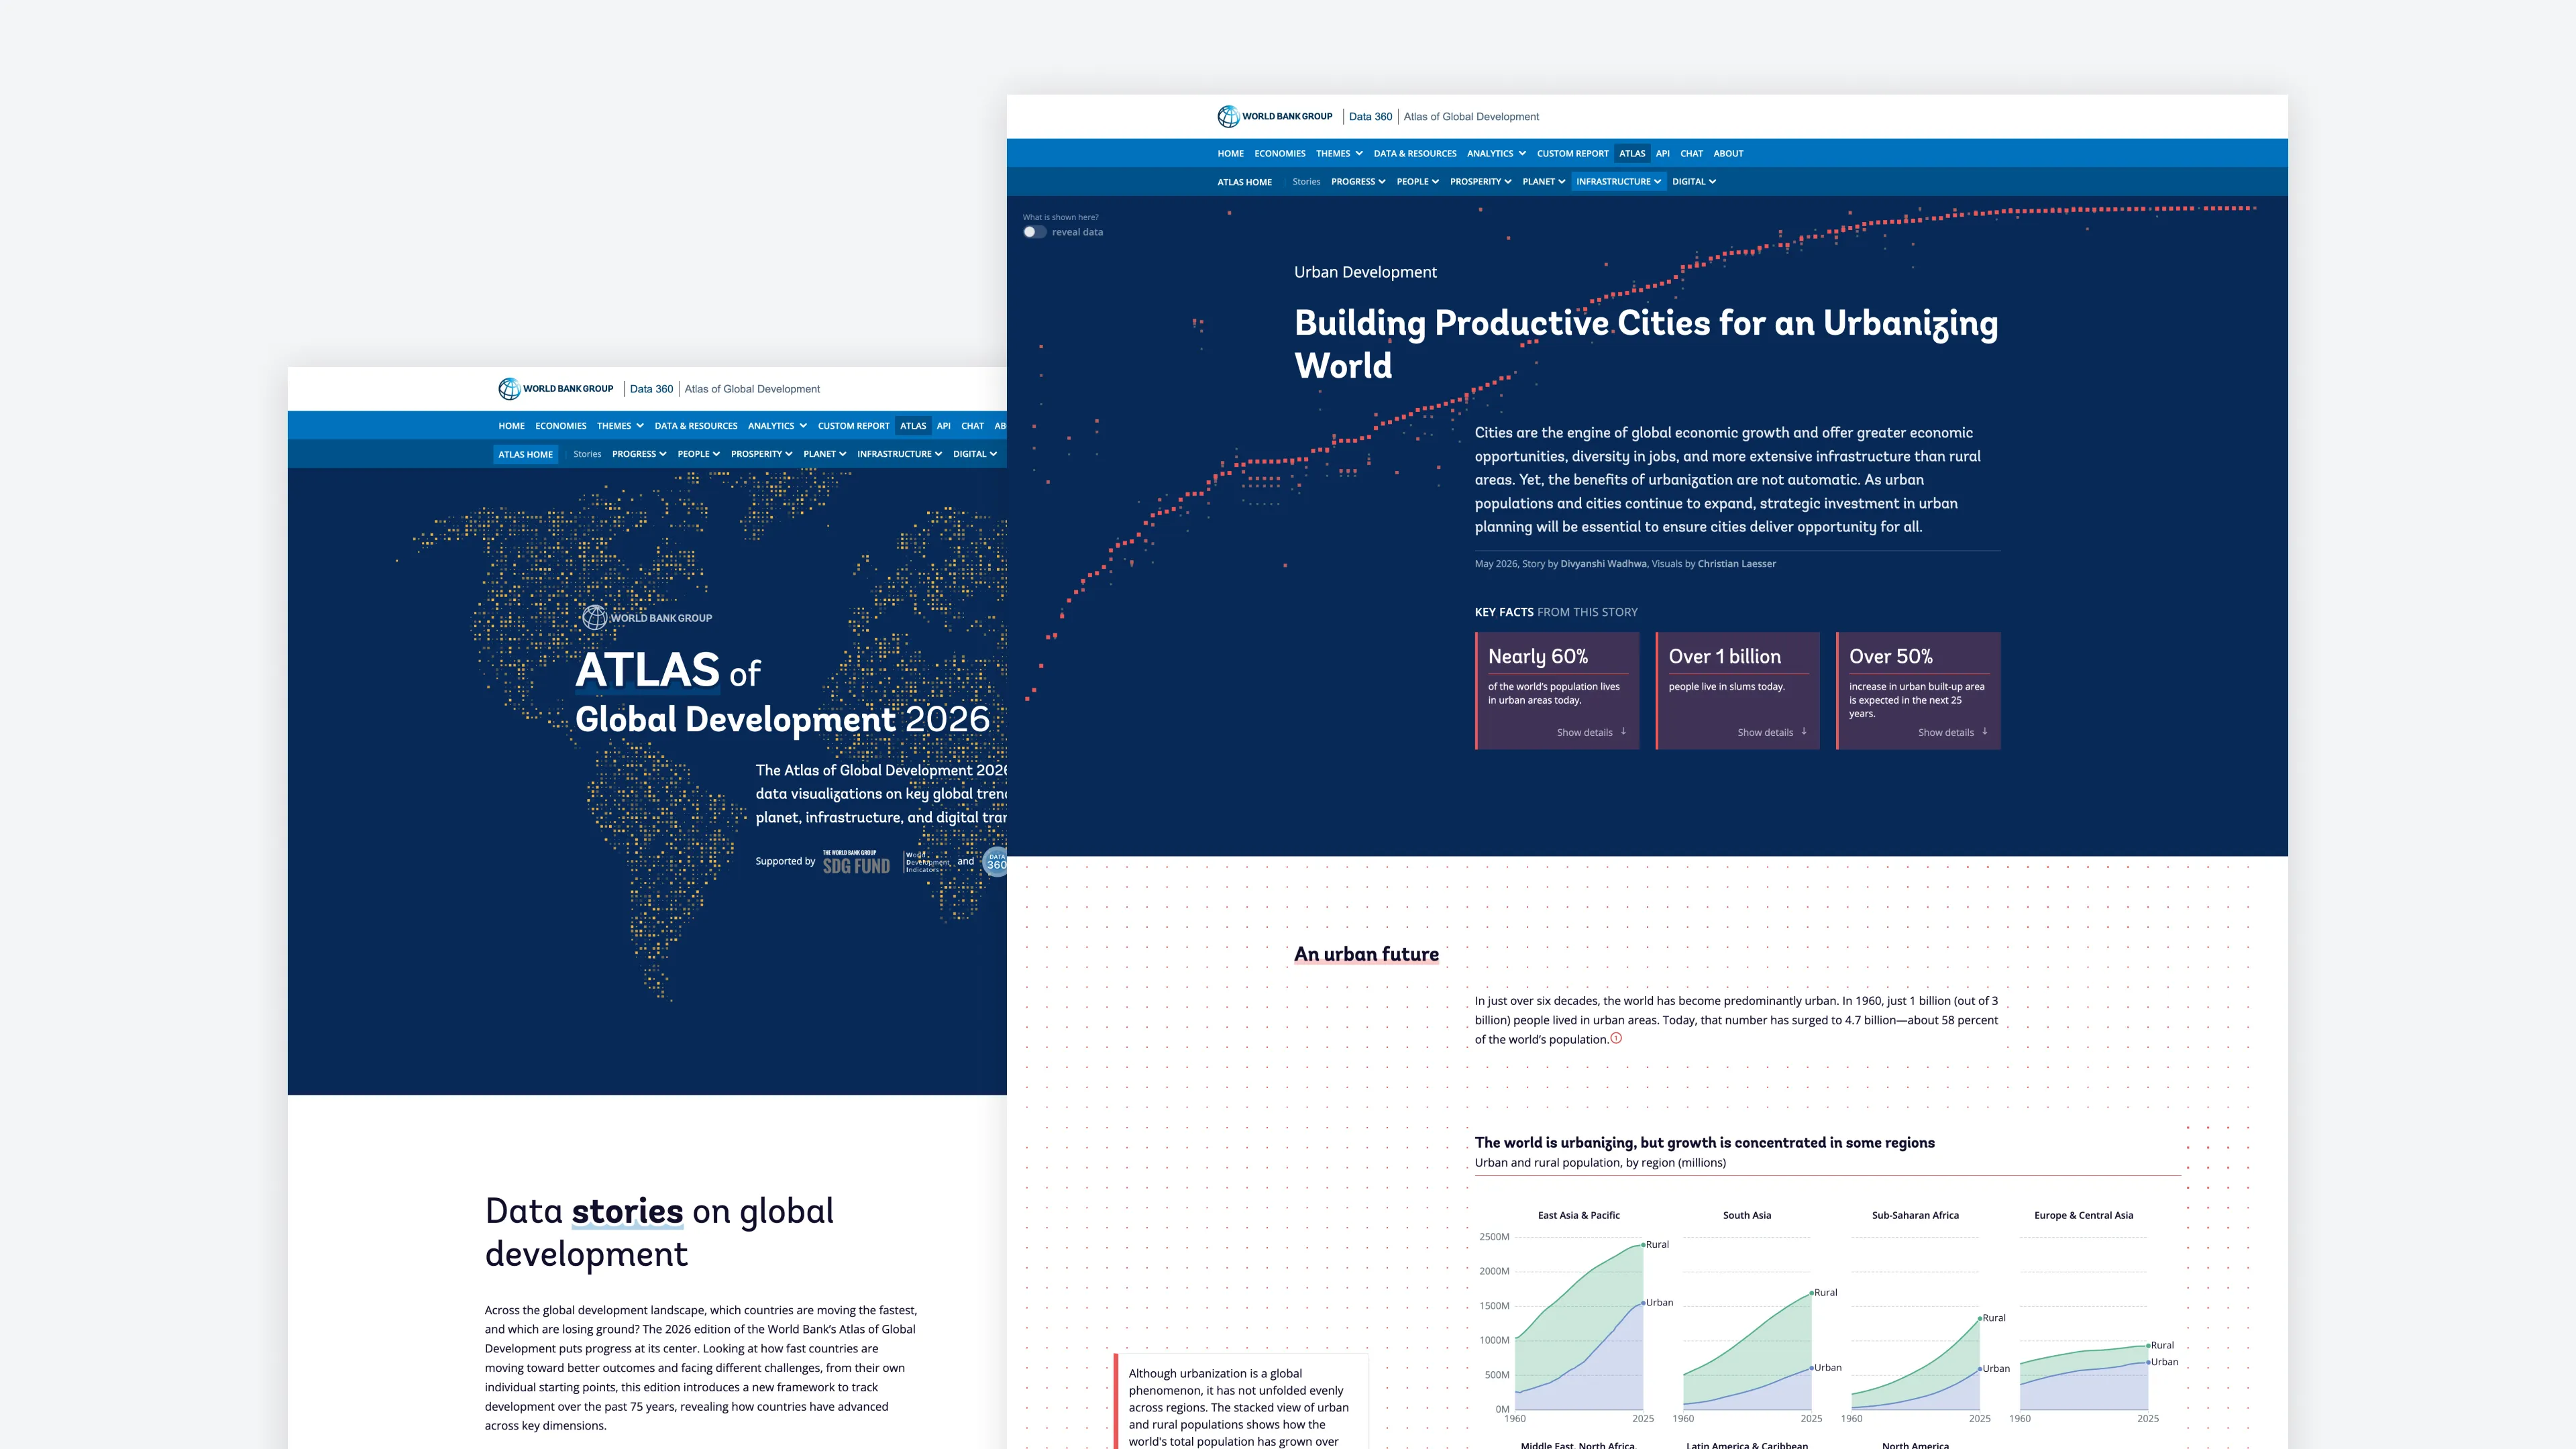
Task: Click Atlas of Global Development, left header
Action: pyautogui.click(x=752, y=389)
